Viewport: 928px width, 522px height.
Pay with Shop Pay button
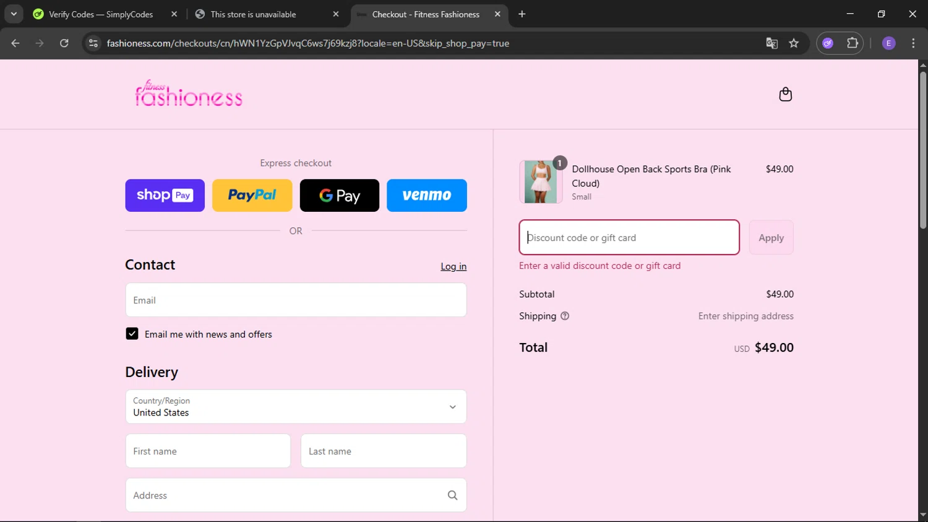pos(165,196)
